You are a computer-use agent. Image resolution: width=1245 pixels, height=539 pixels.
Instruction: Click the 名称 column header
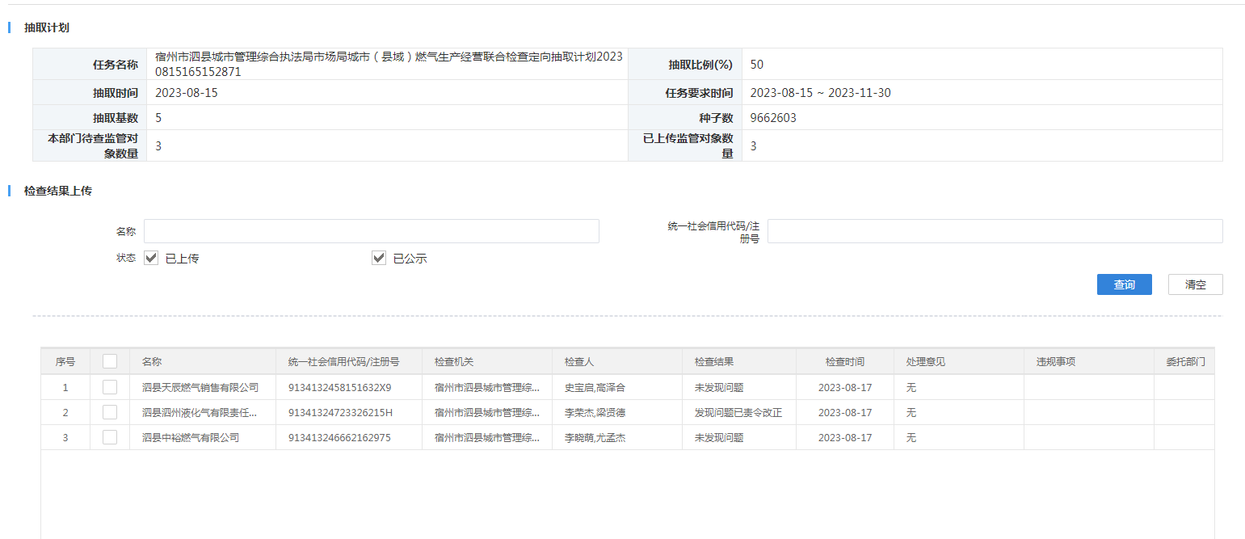point(203,361)
